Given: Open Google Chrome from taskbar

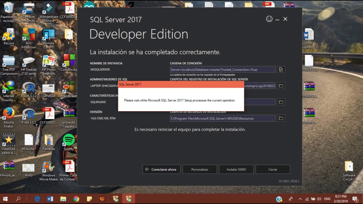Looking at the screenshot, I should (76, 199).
